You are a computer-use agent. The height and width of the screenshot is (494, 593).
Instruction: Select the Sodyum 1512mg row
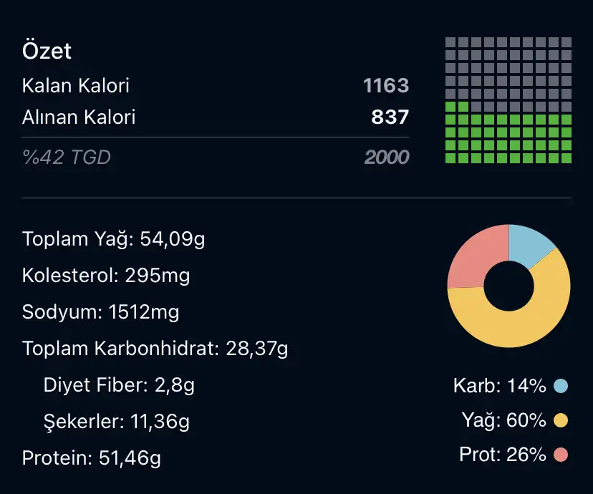[100, 312]
